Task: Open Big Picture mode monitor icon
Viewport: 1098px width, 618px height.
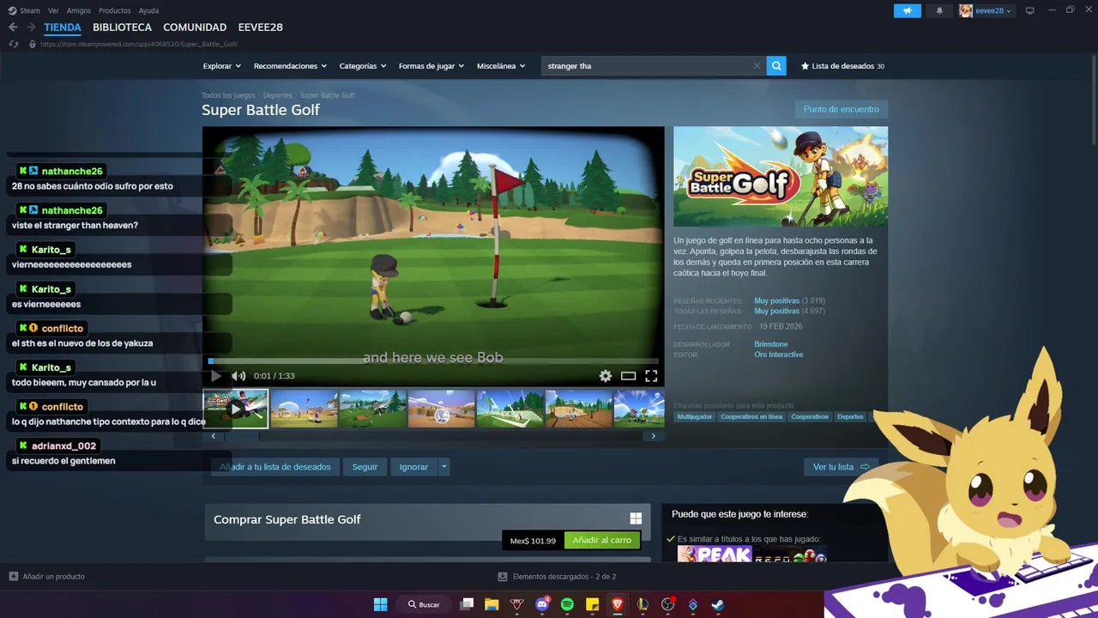Action: point(1029,10)
